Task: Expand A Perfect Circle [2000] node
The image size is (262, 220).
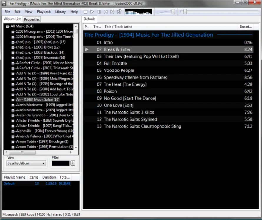Action: (13, 63)
